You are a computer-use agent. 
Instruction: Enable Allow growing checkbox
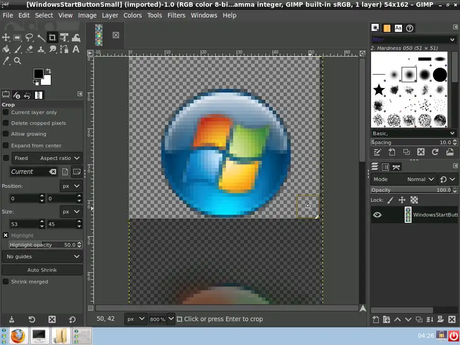pyautogui.click(x=5, y=134)
